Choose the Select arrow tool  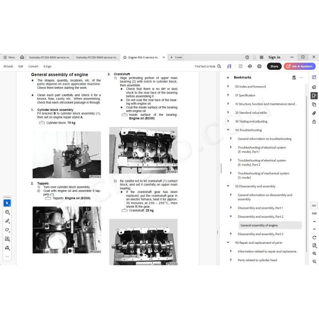7,203
